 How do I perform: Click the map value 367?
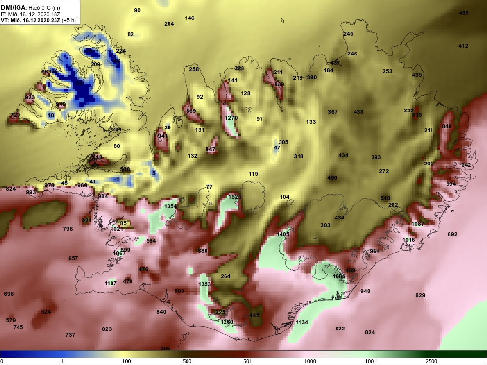tap(333, 112)
